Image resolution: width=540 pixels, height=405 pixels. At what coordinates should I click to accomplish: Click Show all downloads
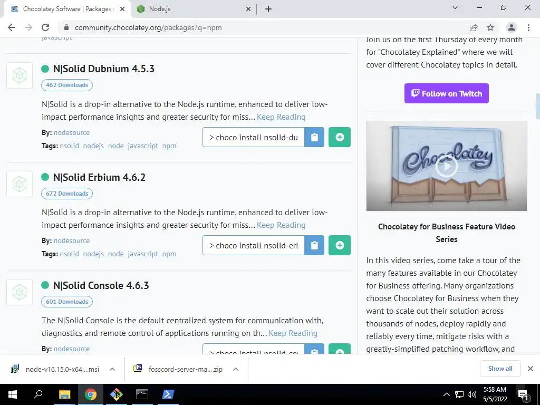point(500,369)
